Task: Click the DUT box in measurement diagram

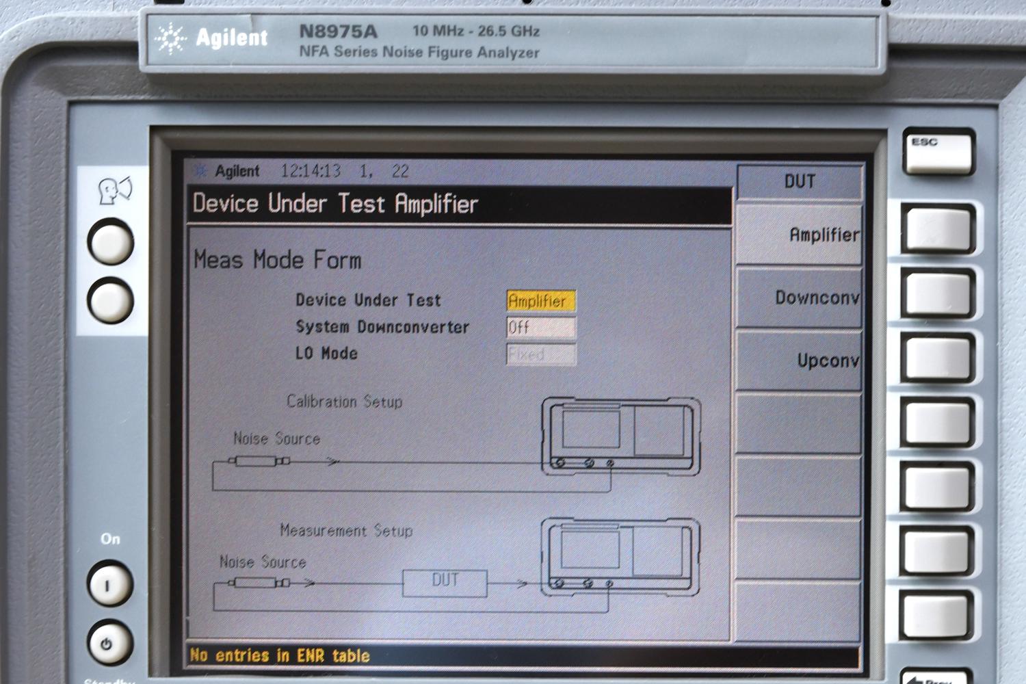Action: [x=445, y=583]
